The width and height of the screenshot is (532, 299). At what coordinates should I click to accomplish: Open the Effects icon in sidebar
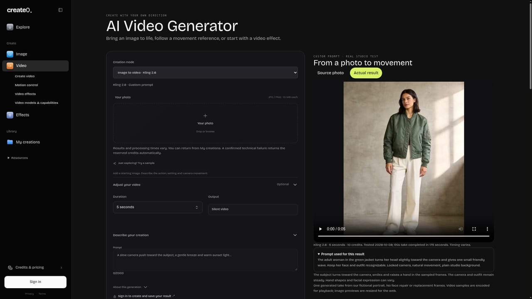pos(10,115)
